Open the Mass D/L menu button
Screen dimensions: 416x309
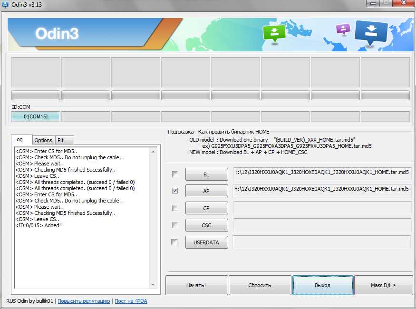coord(383,285)
